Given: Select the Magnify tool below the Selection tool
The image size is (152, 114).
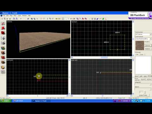Looking at the screenshot, I should [x=3, y=28].
